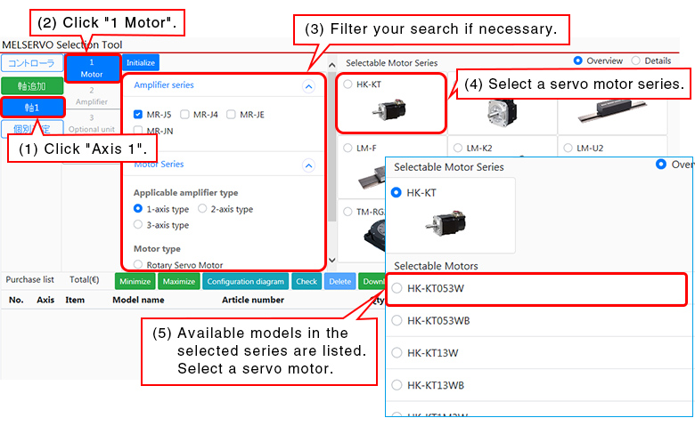This screenshot has width=695, height=434.
Task: Open the 1 Motor step tab
Action: coord(92,68)
